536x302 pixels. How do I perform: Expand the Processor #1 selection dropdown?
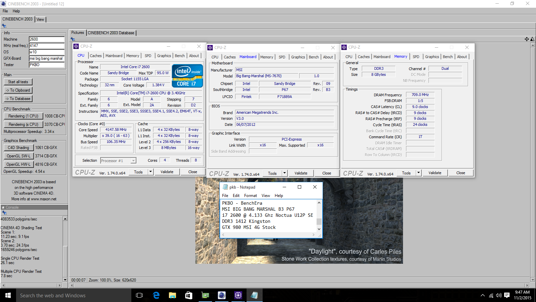133,161
